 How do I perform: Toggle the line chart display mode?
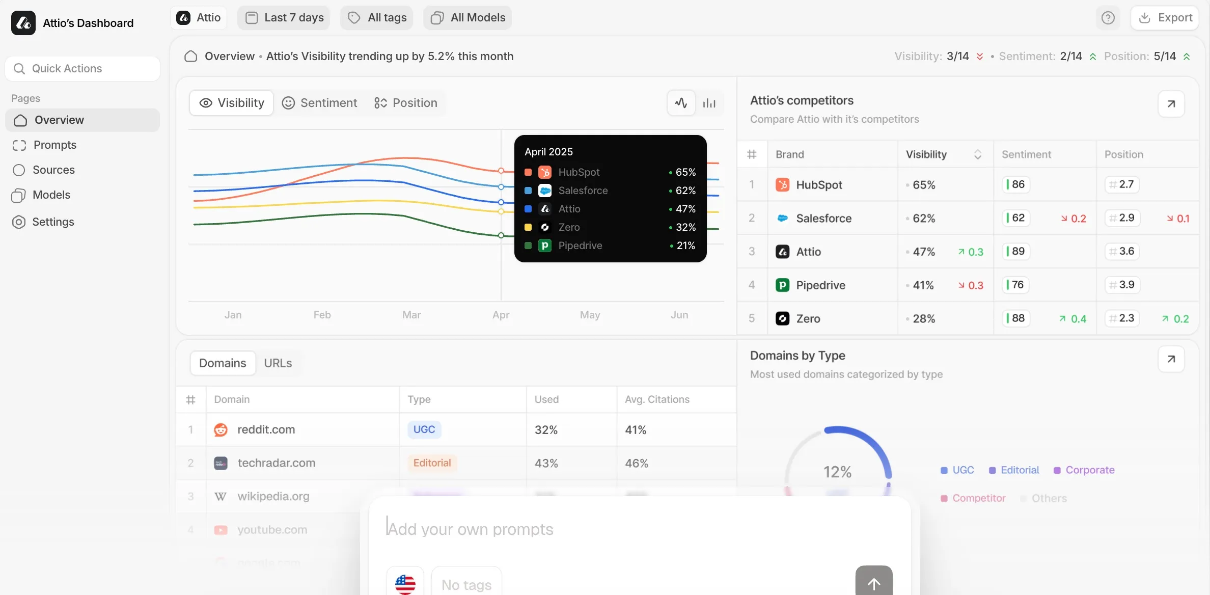(680, 102)
